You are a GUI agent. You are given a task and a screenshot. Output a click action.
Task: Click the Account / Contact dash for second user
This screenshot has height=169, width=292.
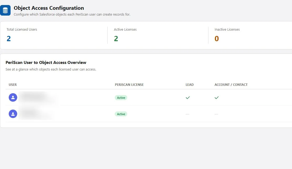(216, 114)
